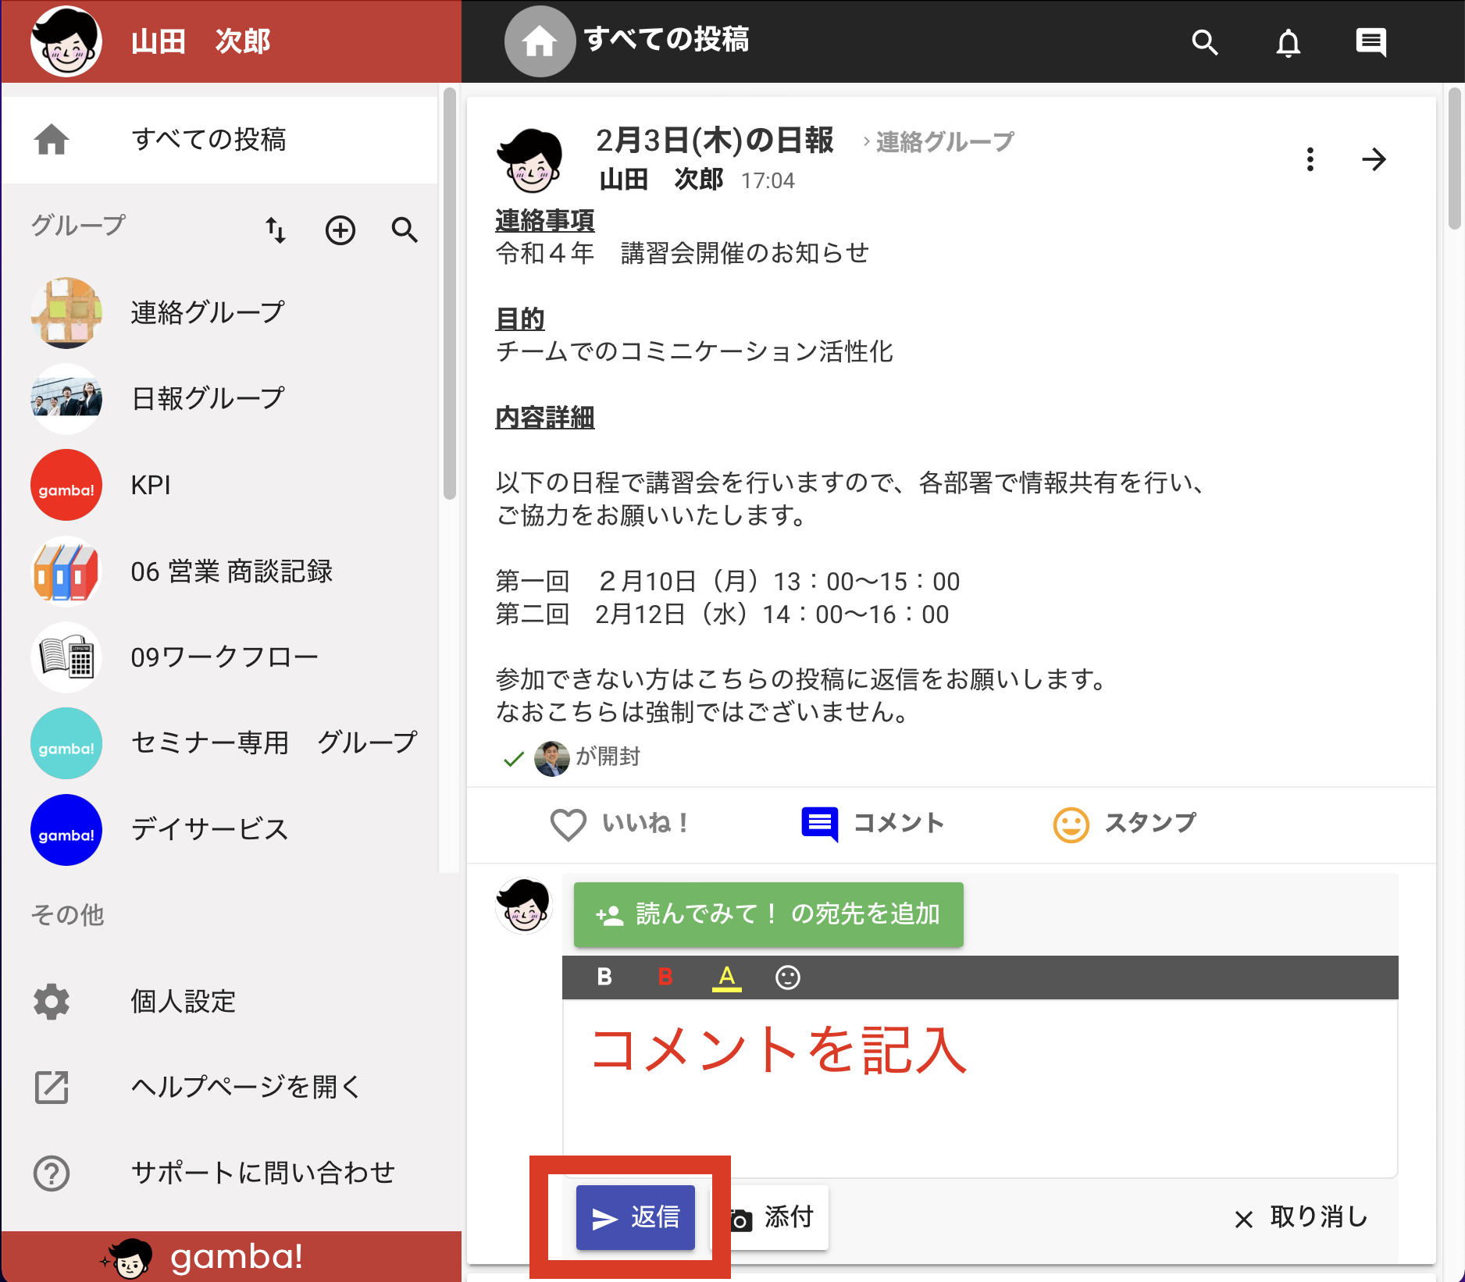Open notifications via the bell icon
1465x1282 pixels.
[1289, 42]
